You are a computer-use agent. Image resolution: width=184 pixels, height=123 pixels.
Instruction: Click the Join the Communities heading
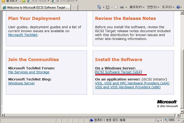click(33, 60)
